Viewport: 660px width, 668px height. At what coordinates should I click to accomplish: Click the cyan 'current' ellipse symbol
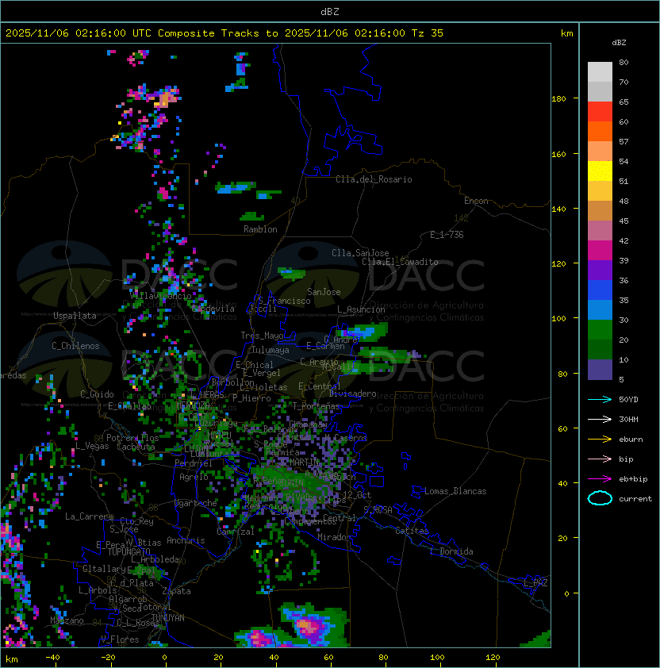coord(600,498)
